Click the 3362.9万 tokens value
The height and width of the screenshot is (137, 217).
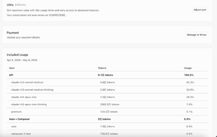(x=110, y=104)
